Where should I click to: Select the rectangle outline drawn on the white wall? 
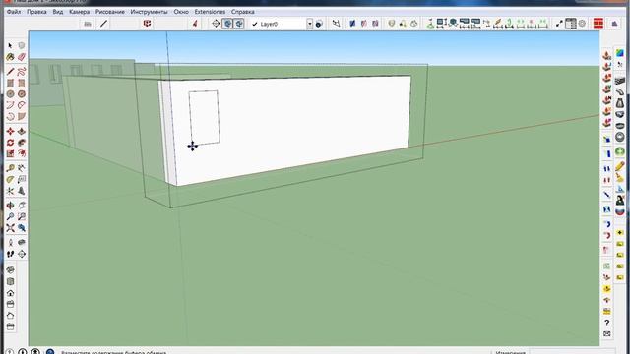click(x=204, y=117)
